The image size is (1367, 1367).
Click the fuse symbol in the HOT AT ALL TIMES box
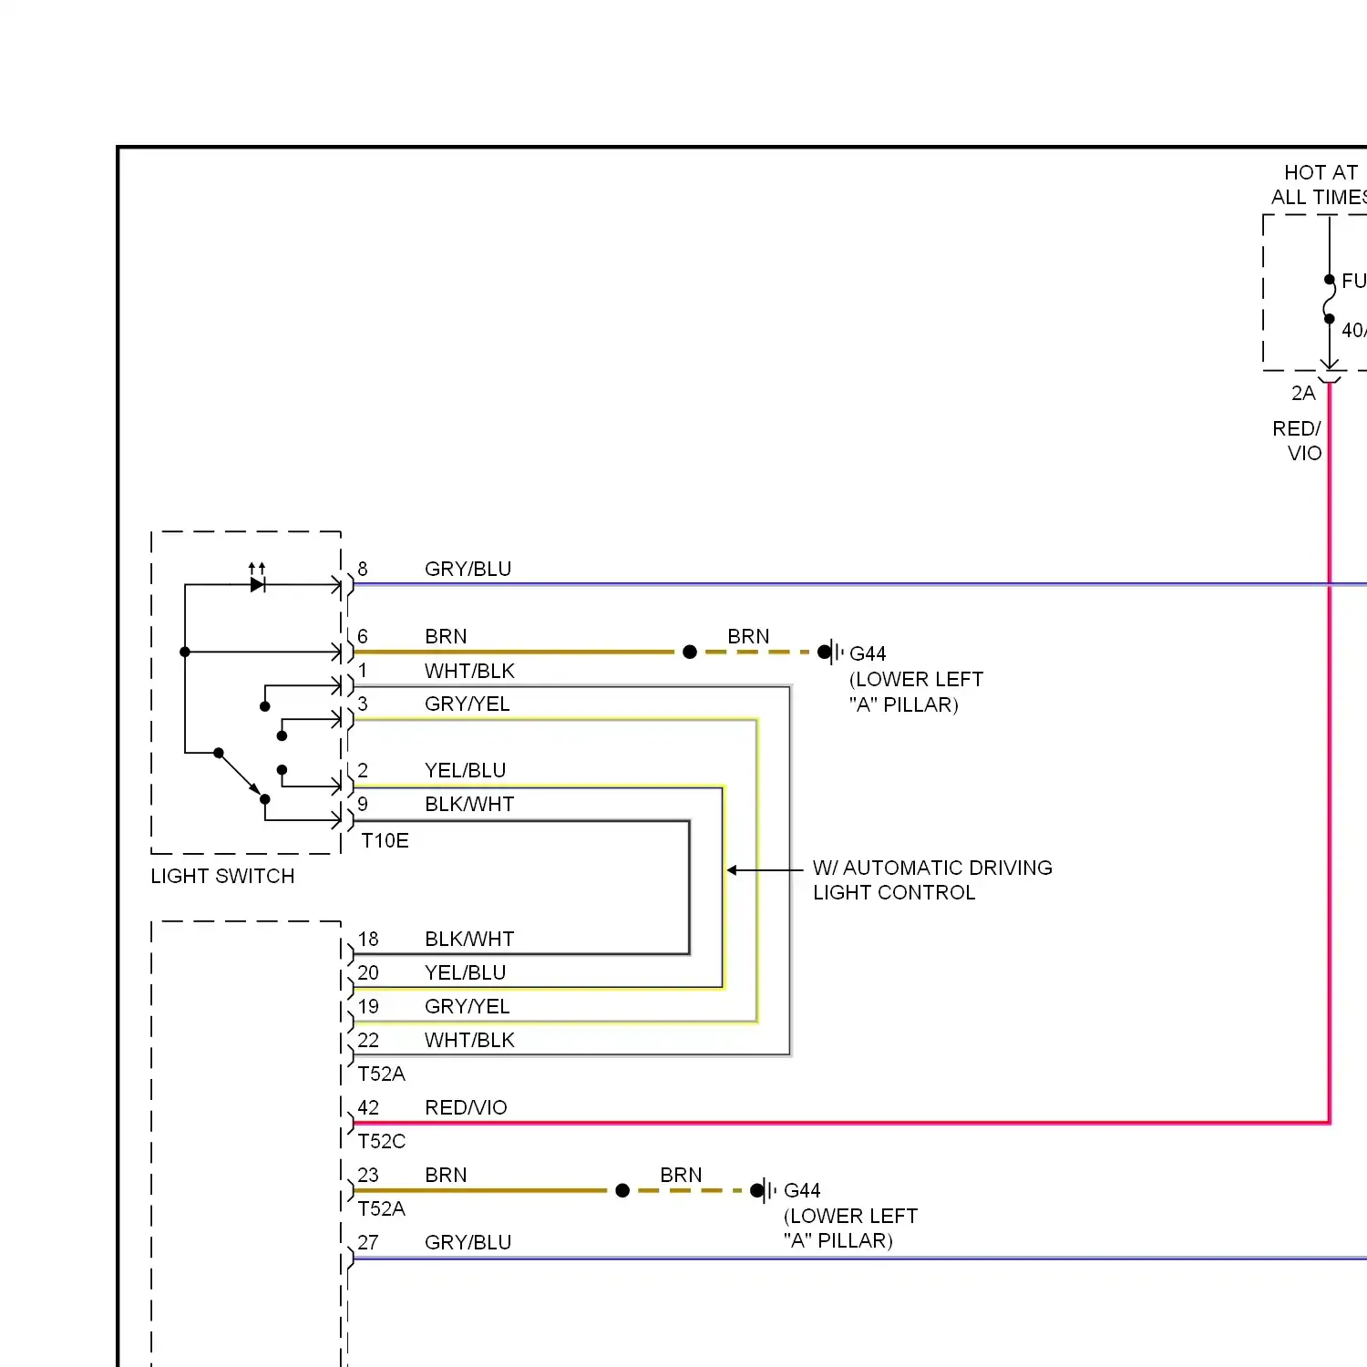(x=1329, y=300)
